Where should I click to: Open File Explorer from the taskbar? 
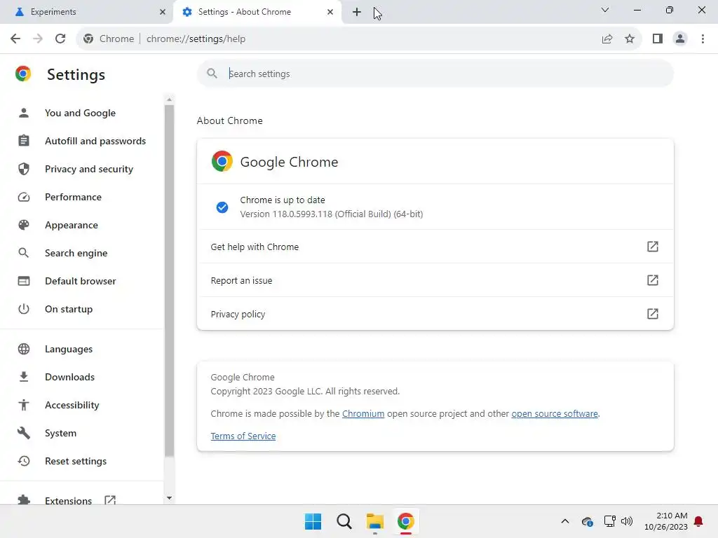(375, 521)
